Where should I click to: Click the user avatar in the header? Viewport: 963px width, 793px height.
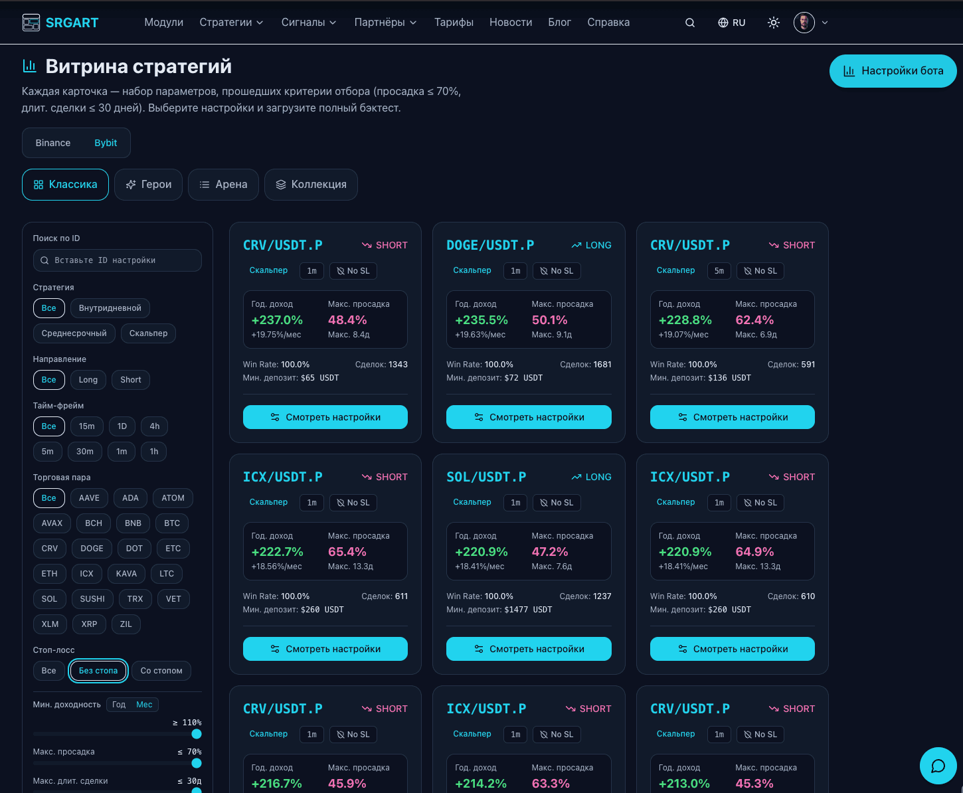point(804,22)
